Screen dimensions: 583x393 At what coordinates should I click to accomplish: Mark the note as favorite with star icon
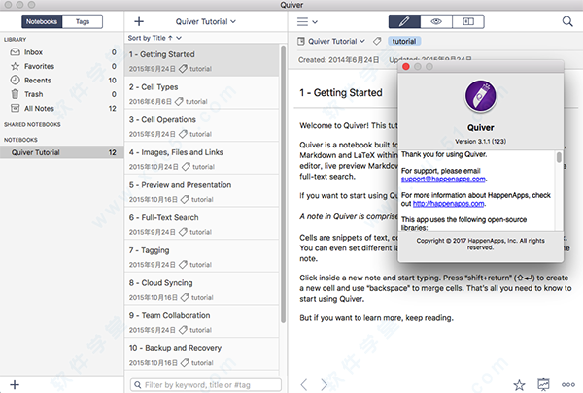point(519,385)
